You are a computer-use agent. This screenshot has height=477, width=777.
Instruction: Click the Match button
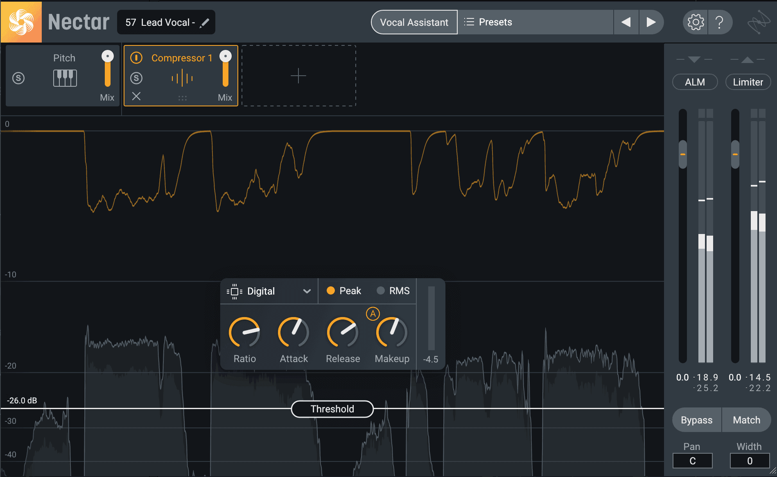[x=746, y=420]
